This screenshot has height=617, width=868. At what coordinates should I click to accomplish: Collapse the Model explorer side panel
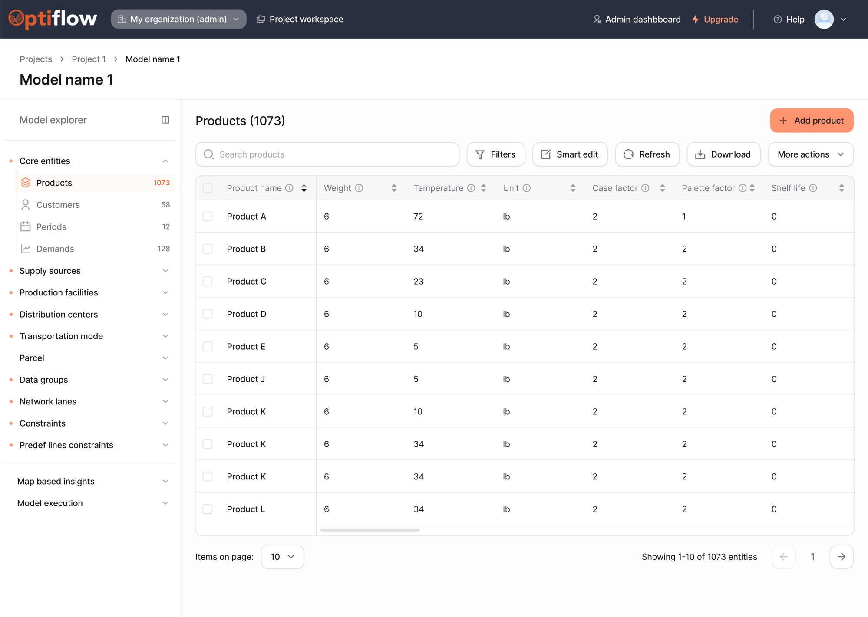coord(165,120)
